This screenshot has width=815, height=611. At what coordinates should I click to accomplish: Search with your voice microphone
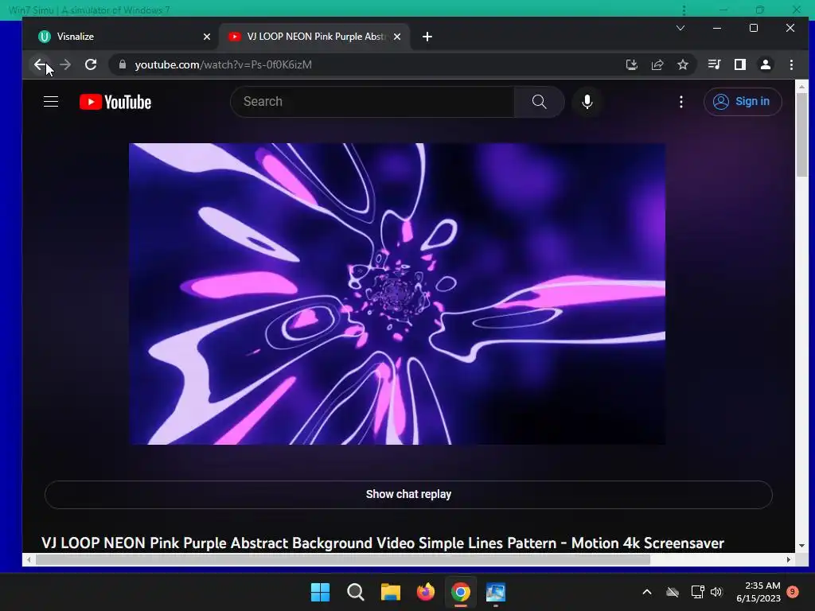(x=587, y=101)
